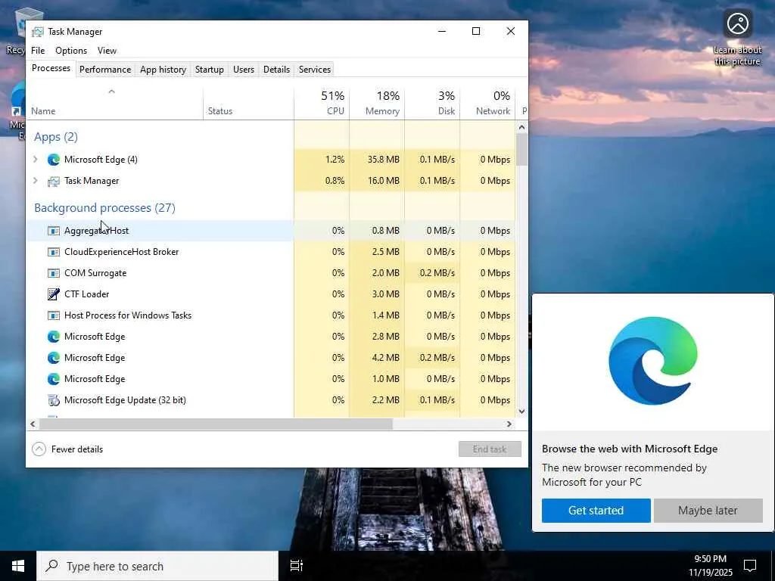Screen dimensions: 775x581
Task: Click the 35.8 MB memory value
Action: pos(384,160)
